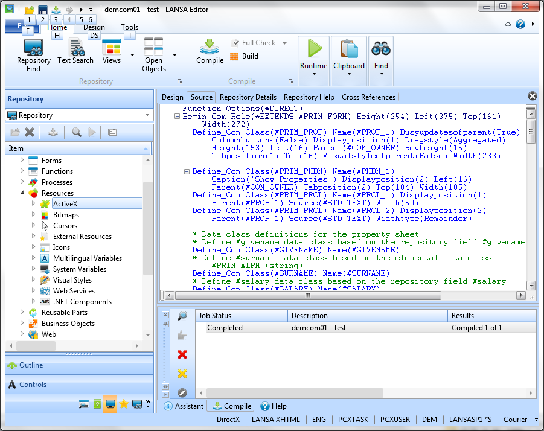This screenshot has width=544, height=431.
Task: Click the red X icon in compile panel
Action: point(182,354)
